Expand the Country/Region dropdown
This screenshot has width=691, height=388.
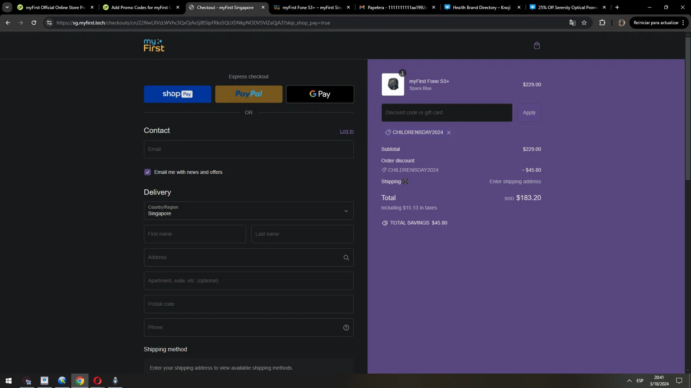click(x=249, y=211)
